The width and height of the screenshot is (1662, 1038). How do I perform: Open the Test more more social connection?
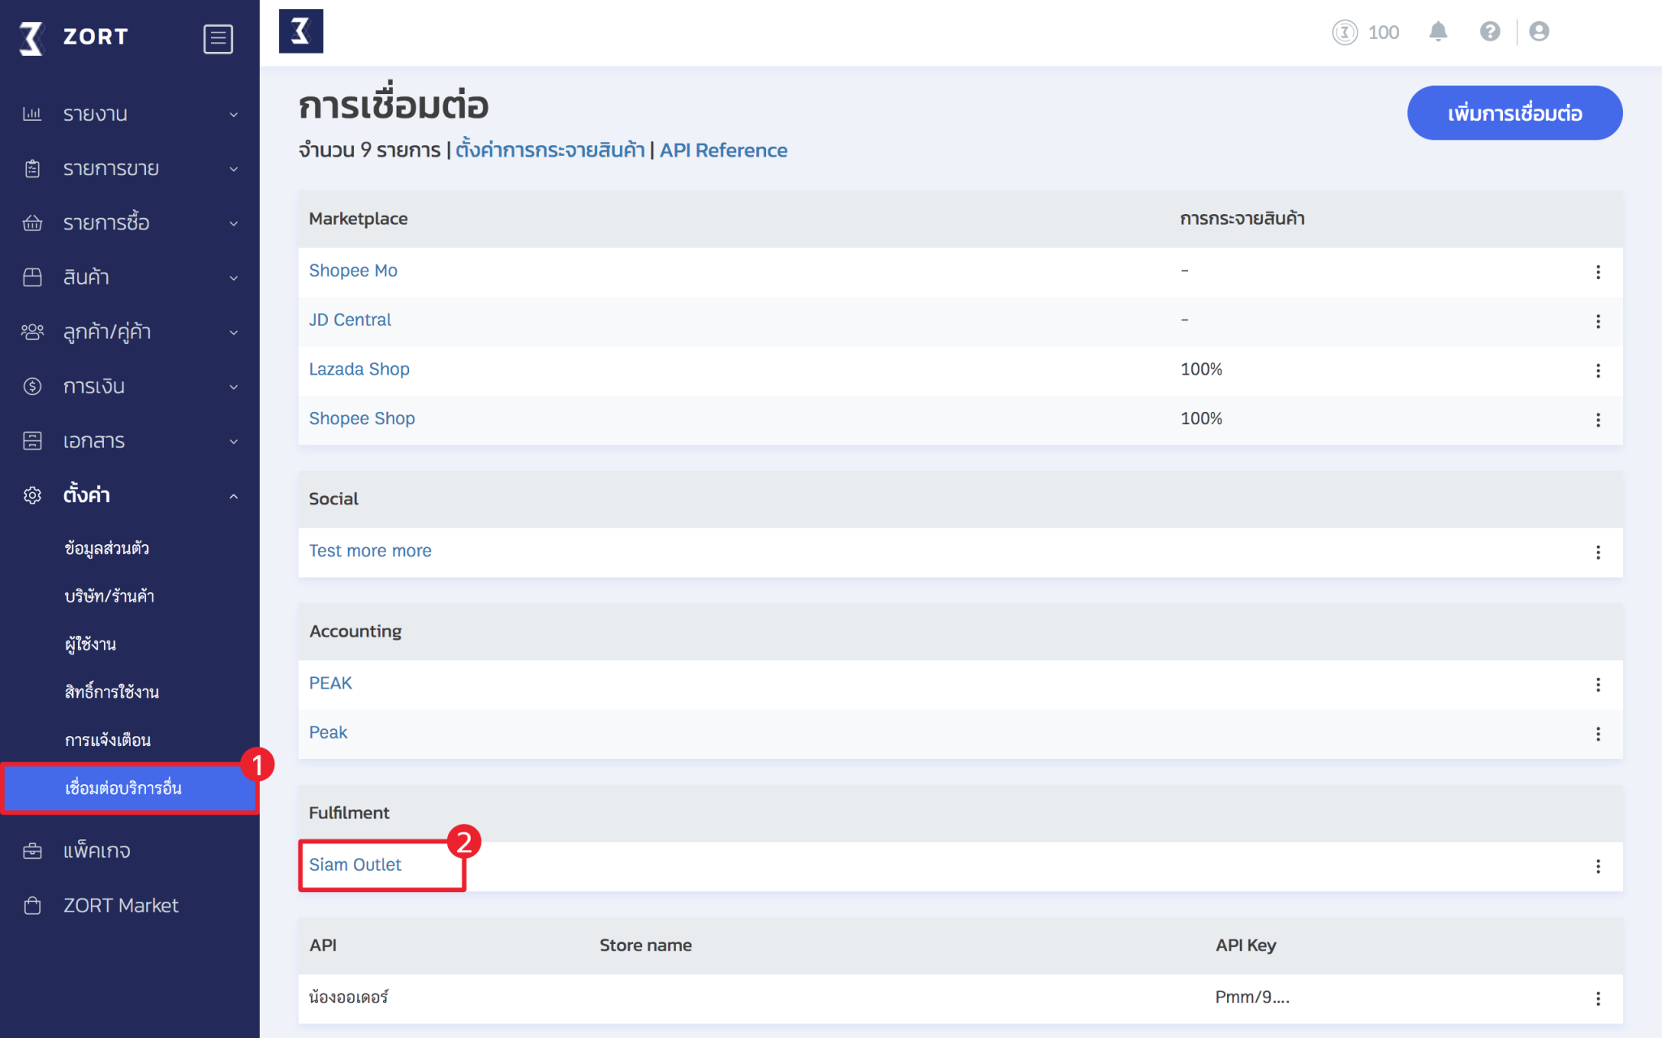[x=370, y=551]
